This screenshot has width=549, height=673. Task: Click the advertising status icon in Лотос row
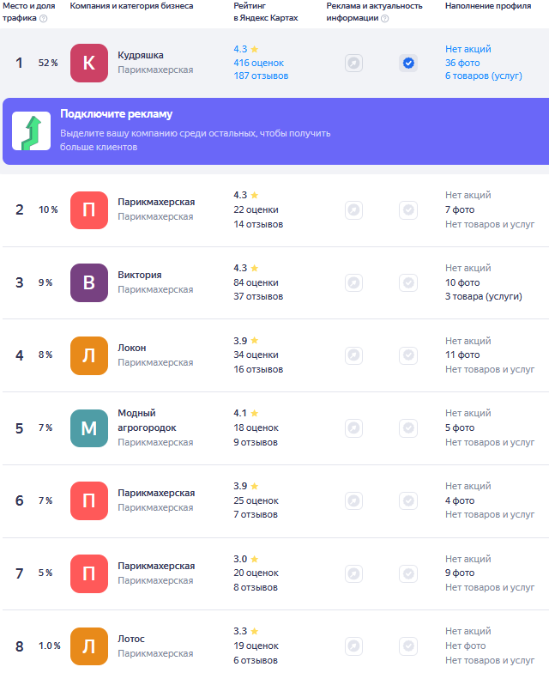coord(353,646)
